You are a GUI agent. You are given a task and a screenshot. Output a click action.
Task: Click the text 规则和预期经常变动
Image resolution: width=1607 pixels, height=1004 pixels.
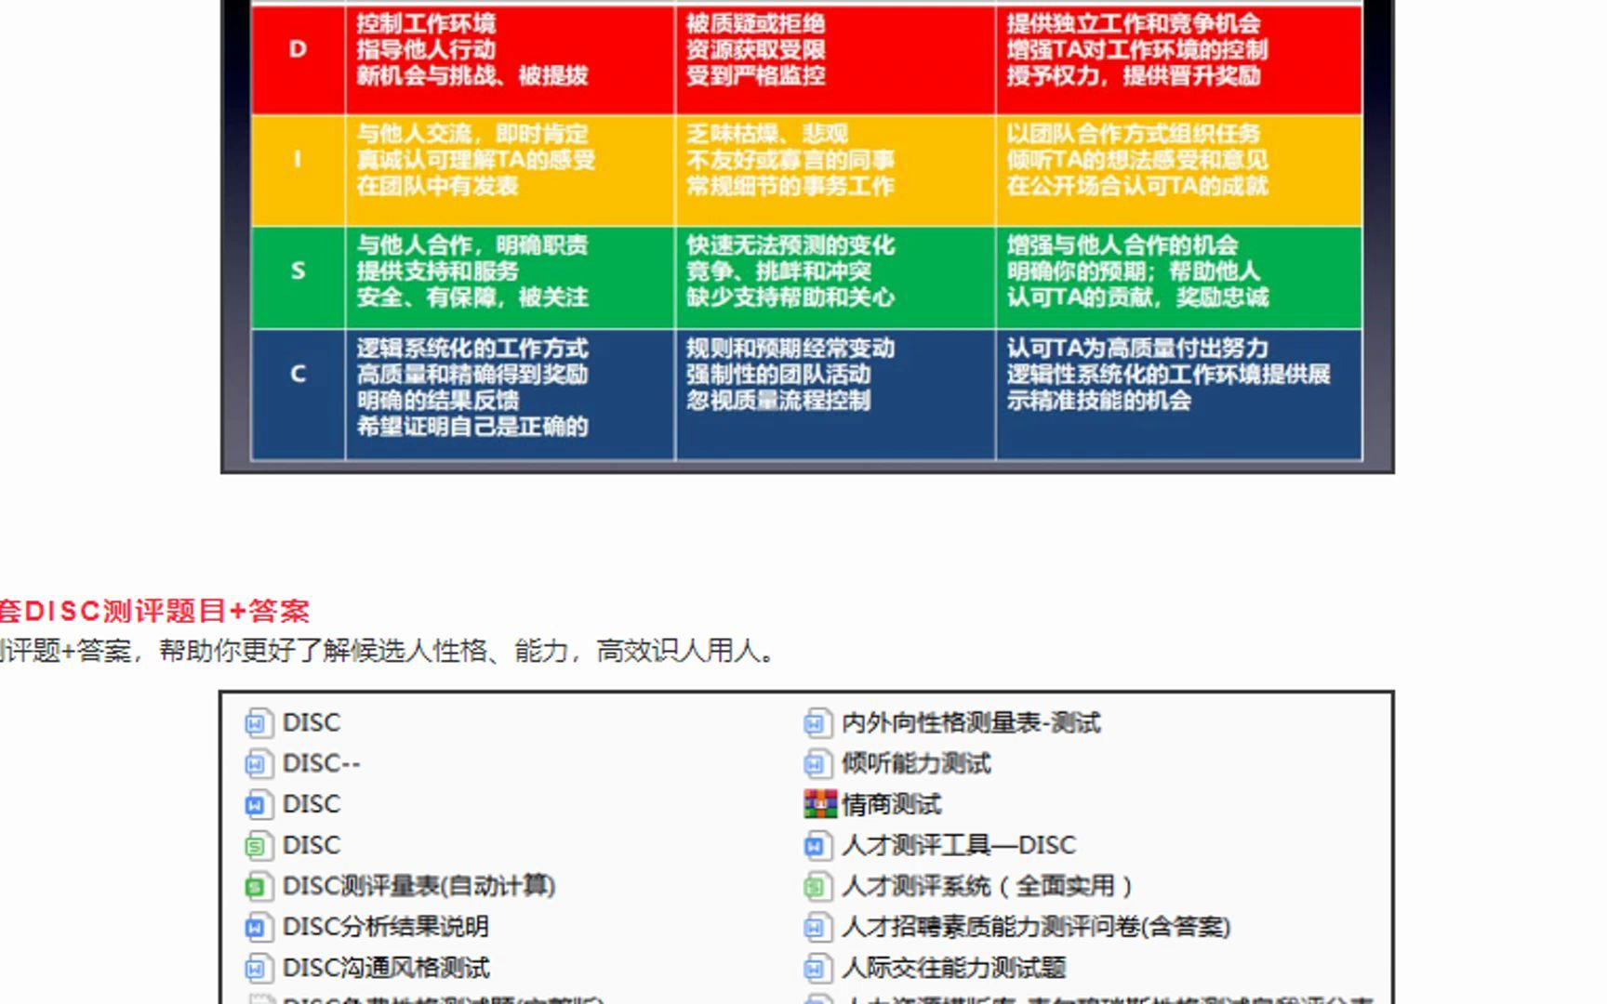pyautogui.click(x=790, y=349)
